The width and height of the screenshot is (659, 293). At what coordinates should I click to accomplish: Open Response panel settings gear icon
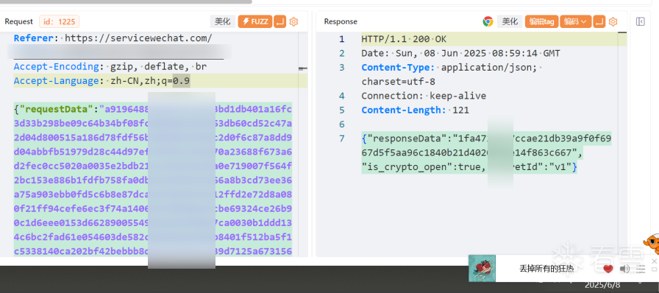coord(613,21)
